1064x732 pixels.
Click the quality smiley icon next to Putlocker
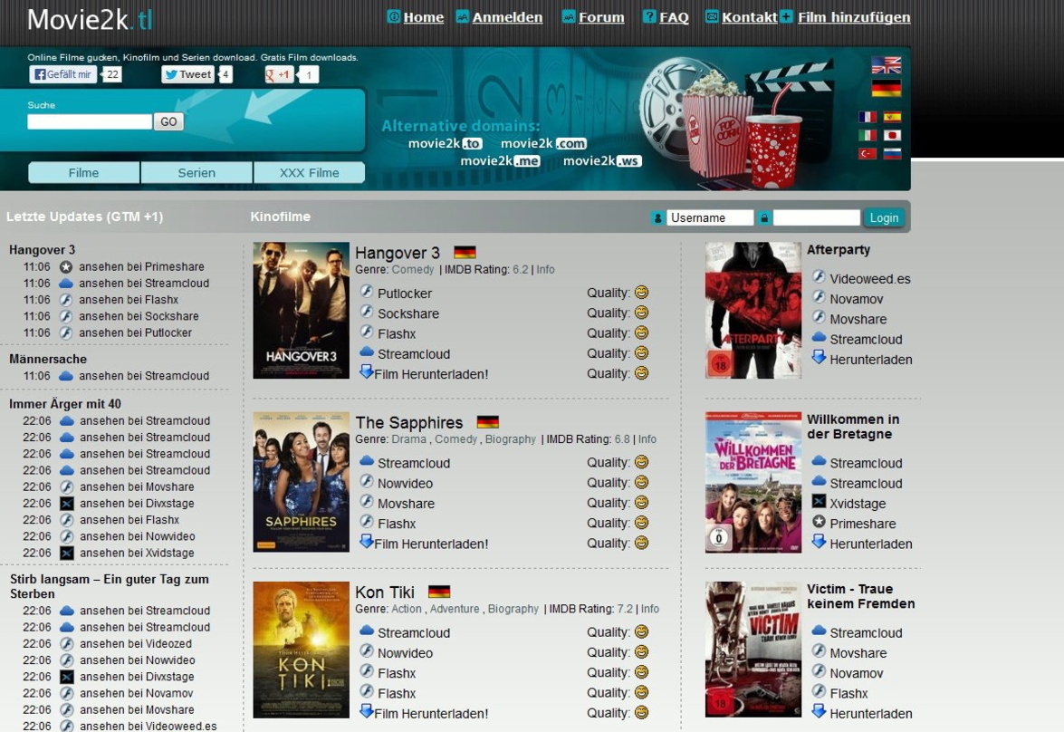pyautogui.click(x=640, y=292)
